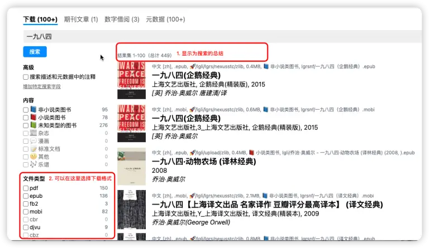Check the 未知类型的图书 filter
429x248 pixels.
26,125
